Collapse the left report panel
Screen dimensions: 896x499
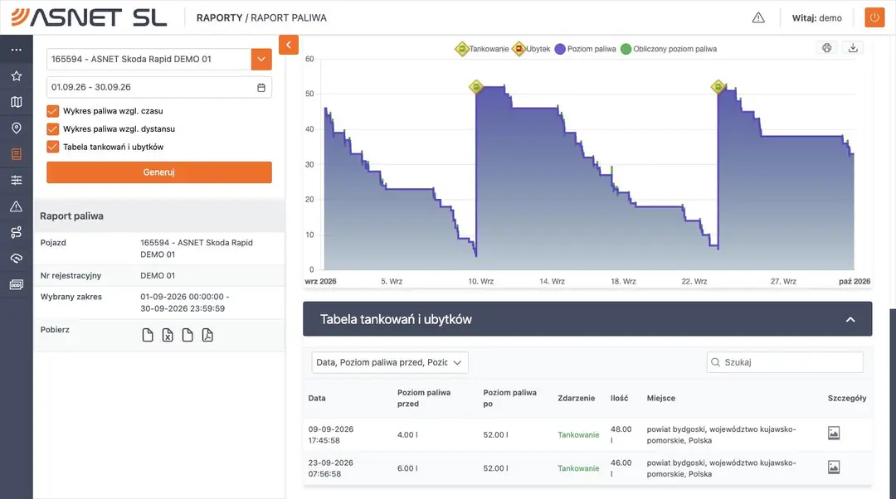click(289, 45)
